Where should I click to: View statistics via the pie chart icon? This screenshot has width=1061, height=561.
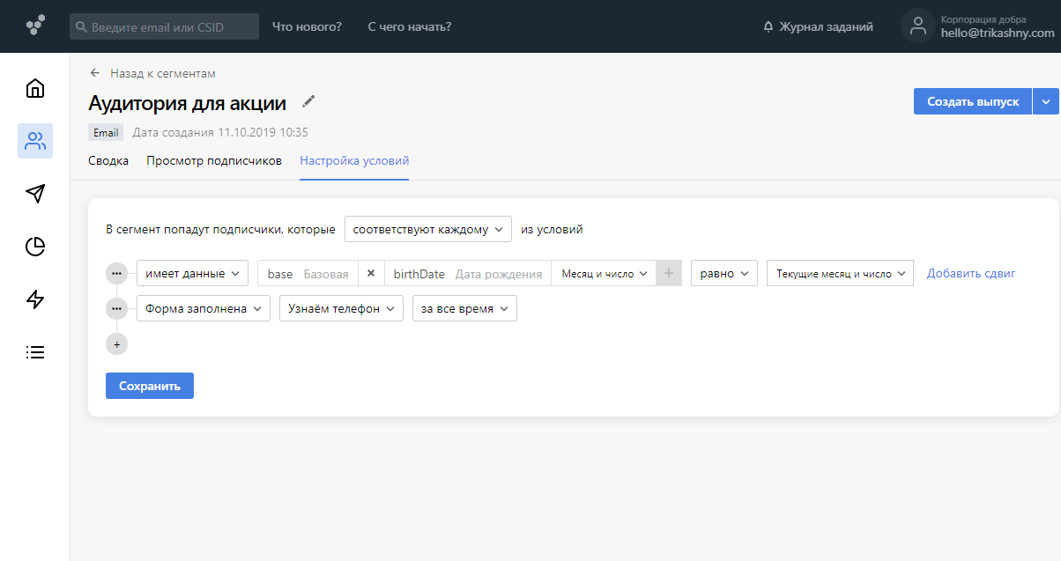(x=34, y=247)
